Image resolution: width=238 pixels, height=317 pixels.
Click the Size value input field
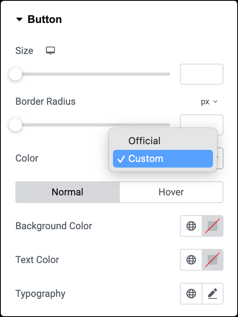[x=202, y=74]
